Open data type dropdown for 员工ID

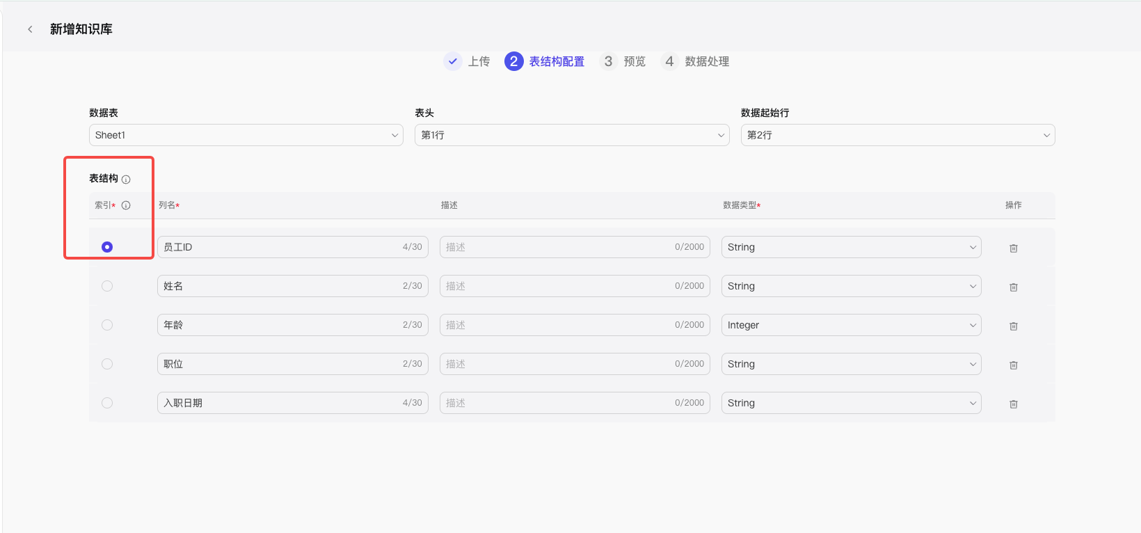tap(852, 247)
